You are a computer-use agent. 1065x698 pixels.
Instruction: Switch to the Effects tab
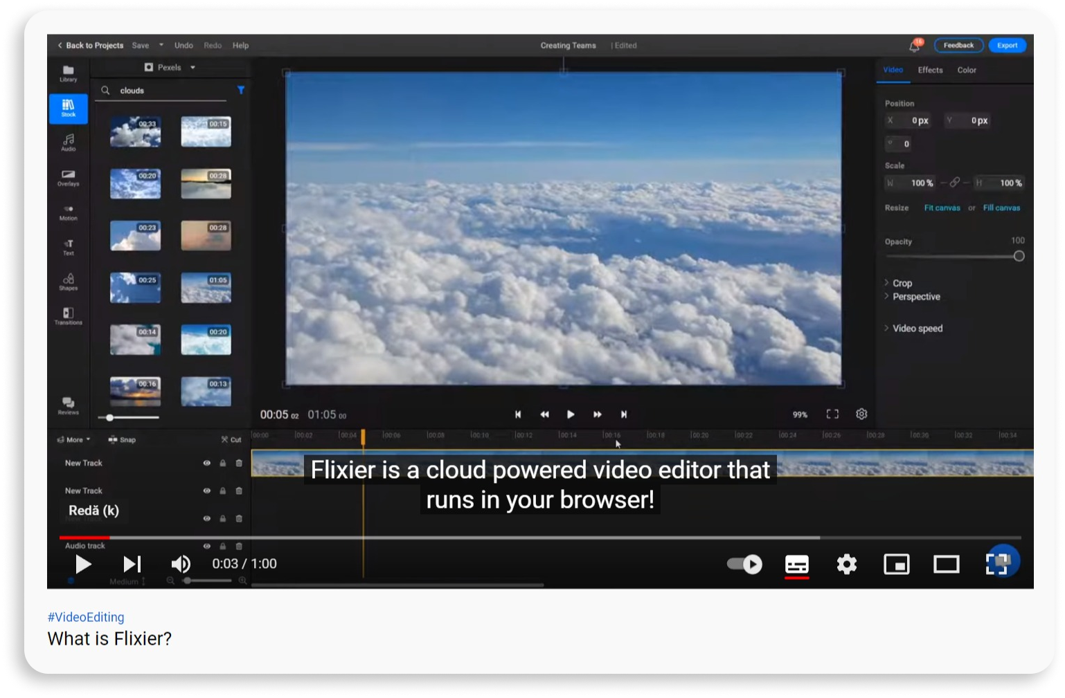930,70
